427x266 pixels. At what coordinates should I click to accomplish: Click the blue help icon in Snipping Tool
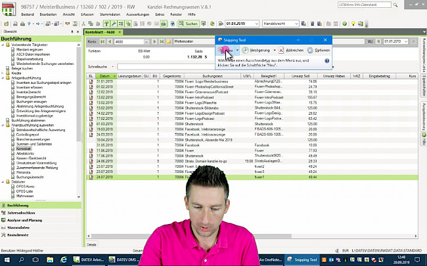tap(327, 61)
